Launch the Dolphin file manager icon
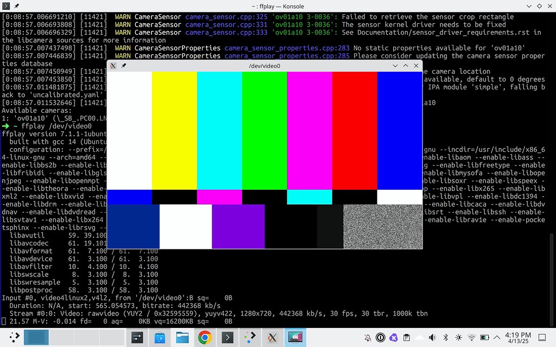 click(182, 337)
